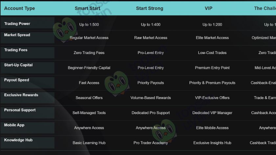Open the Start-Up Capital row label
Image resolution: width=276 pixels, height=155 pixels.
18,65
